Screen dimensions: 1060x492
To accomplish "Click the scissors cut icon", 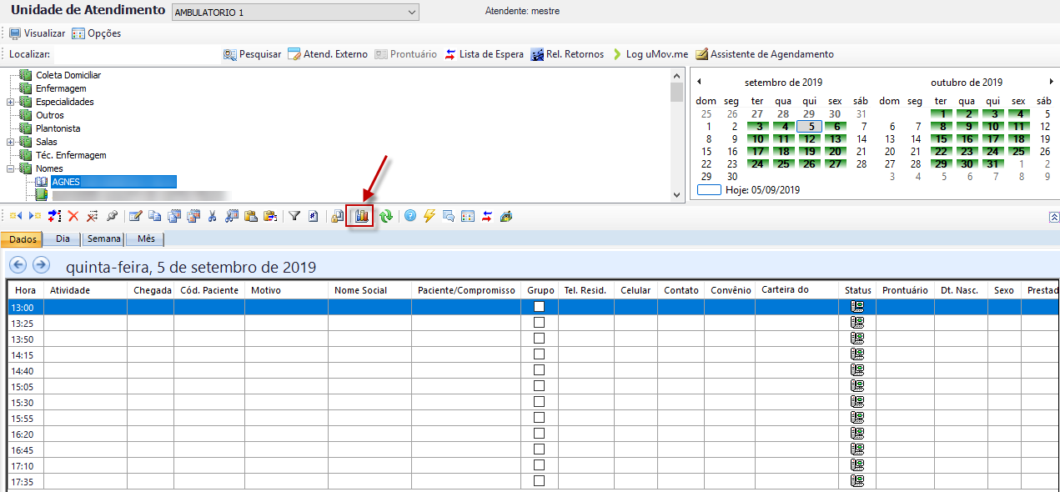I will (212, 216).
